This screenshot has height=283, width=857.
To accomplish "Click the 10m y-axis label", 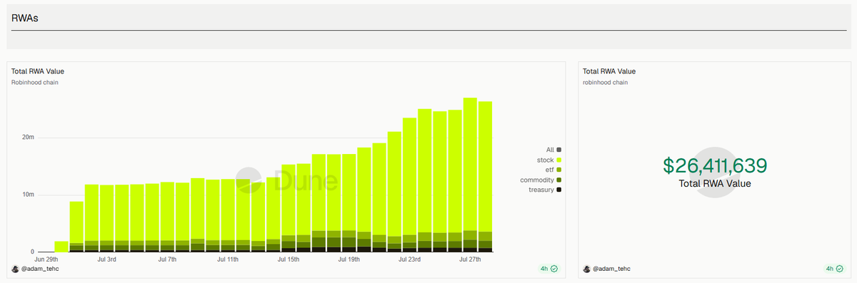I will (x=28, y=195).
